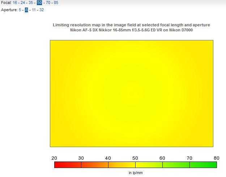The height and width of the screenshot is (177, 226).
Task: Click the green 70-80 legend segment
Action: pyautogui.click(x=203, y=165)
